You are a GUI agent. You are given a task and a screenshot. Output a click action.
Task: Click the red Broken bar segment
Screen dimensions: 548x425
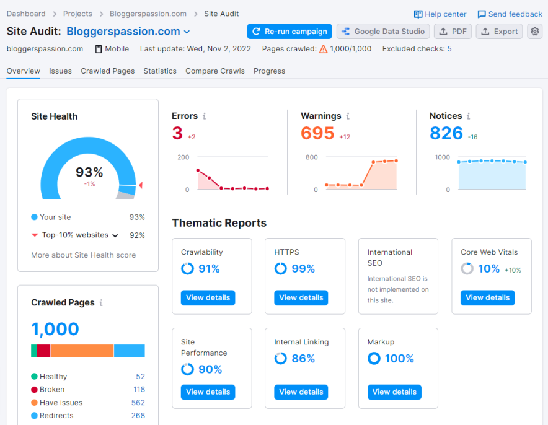(x=43, y=351)
